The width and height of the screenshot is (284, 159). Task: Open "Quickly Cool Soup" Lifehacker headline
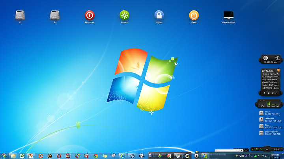pos(271,82)
